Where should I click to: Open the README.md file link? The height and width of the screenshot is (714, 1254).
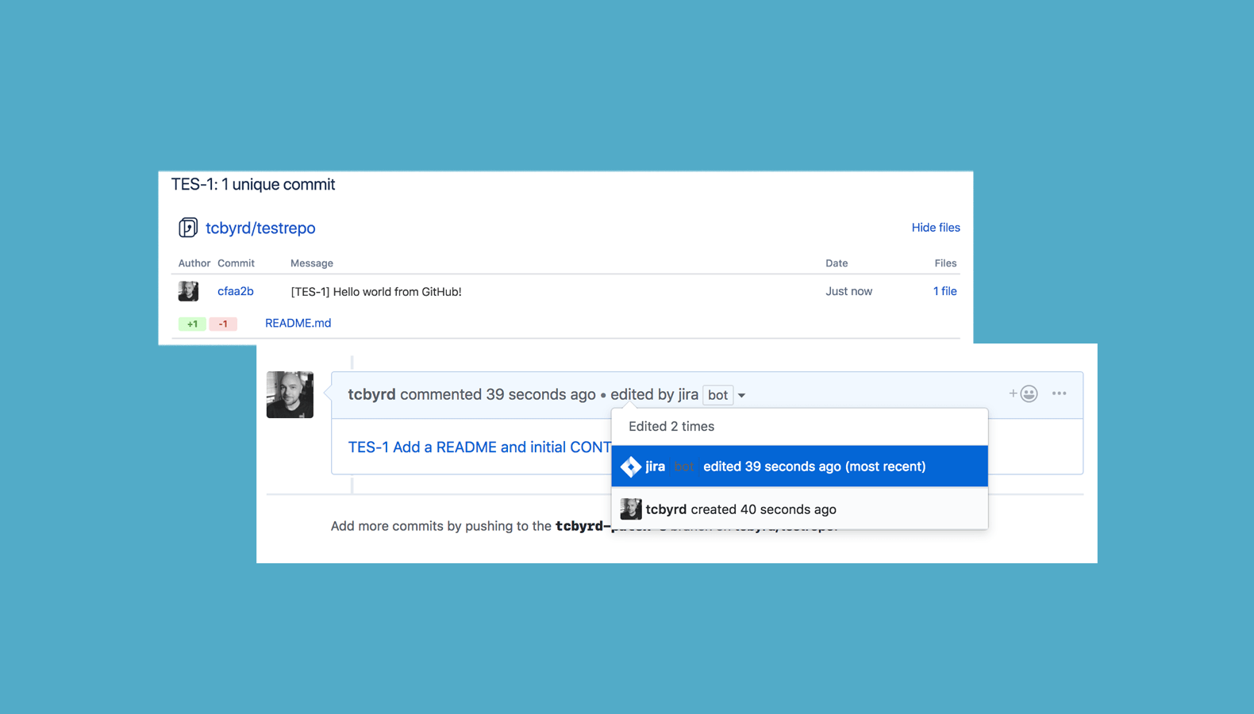pyautogui.click(x=298, y=323)
